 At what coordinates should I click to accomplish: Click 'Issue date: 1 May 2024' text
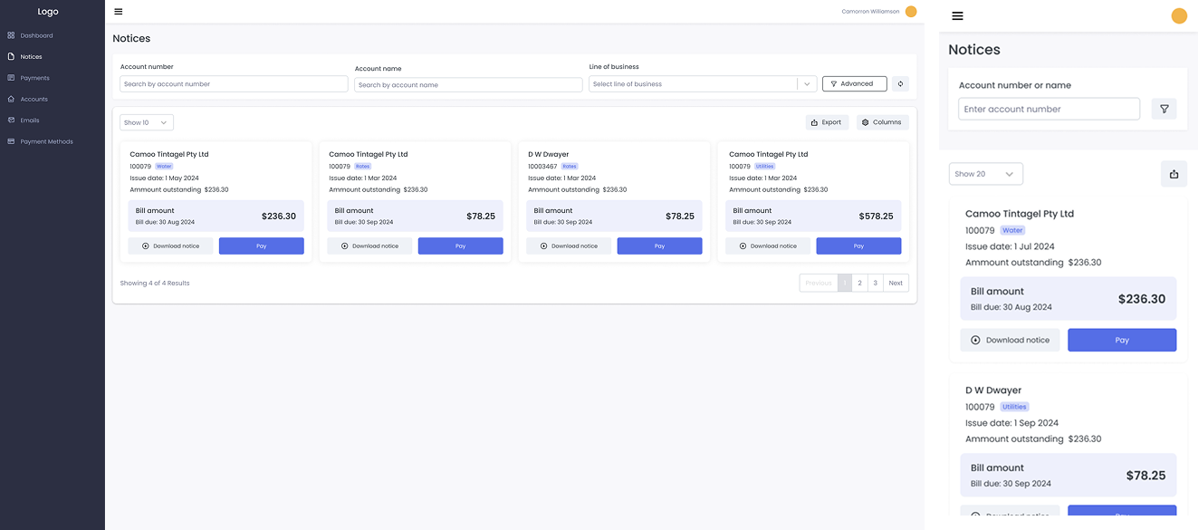point(164,178)
